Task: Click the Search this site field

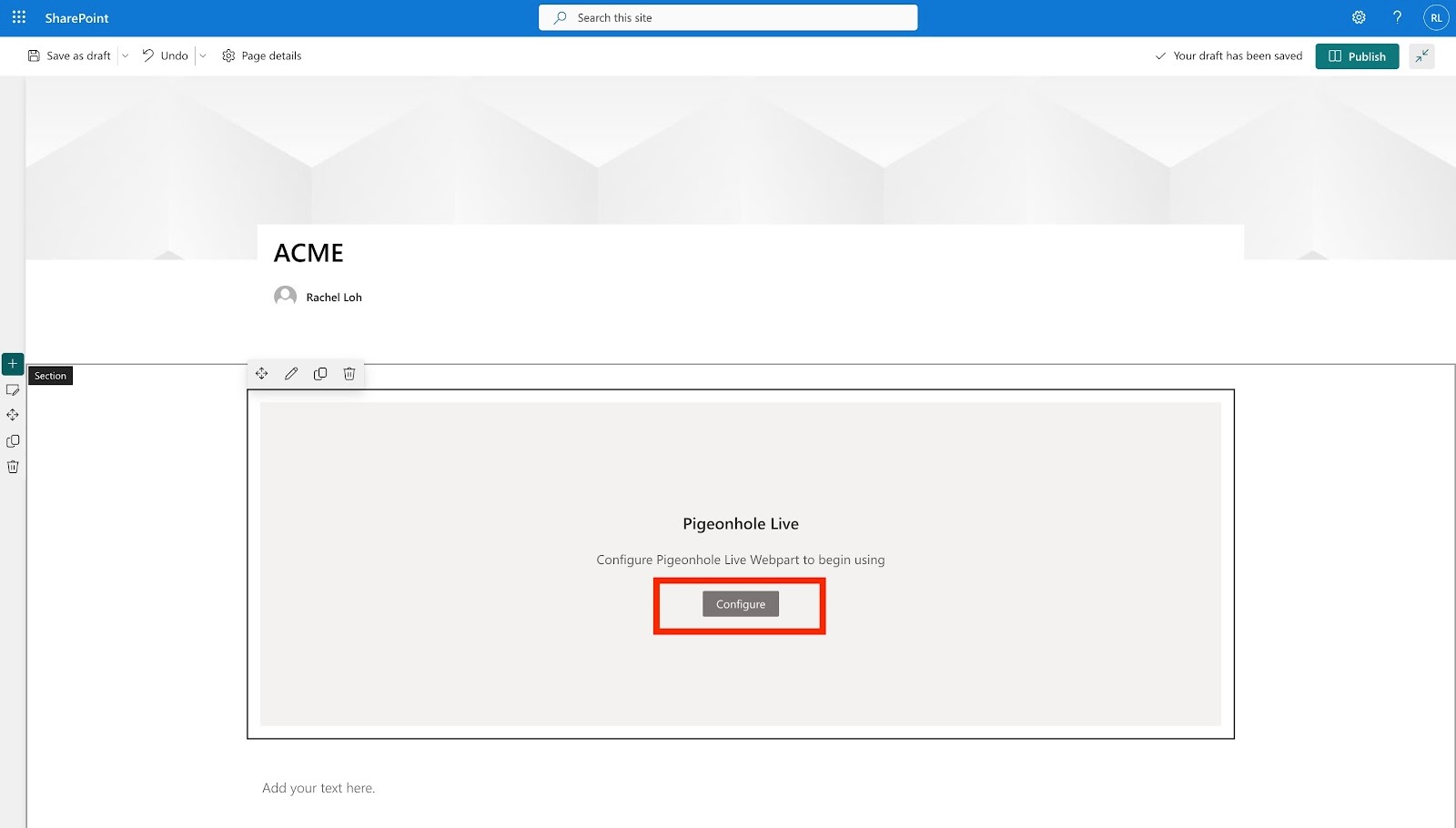Action: pyautogui.click(x=727, y=16)
